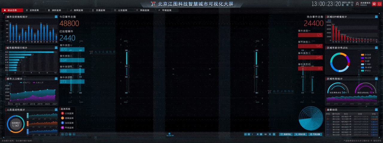The height and width of the screenshot is (143, 383).
Task: Click the 事件类型四 bar showing 273
Action: (72, 82)
